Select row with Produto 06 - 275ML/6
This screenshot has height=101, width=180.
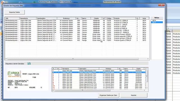pos(77,31)
